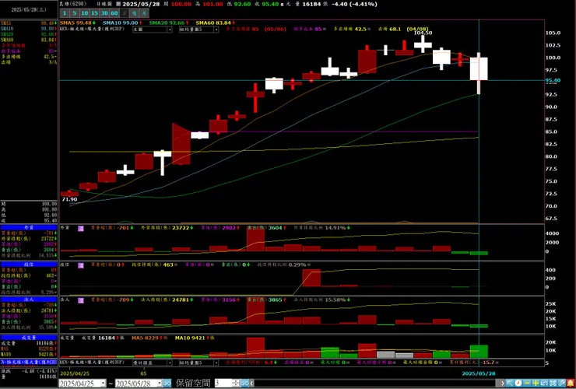Adjust the 保留空間 spinner arrows
576x389 pixels.
(x=236, y=383)
